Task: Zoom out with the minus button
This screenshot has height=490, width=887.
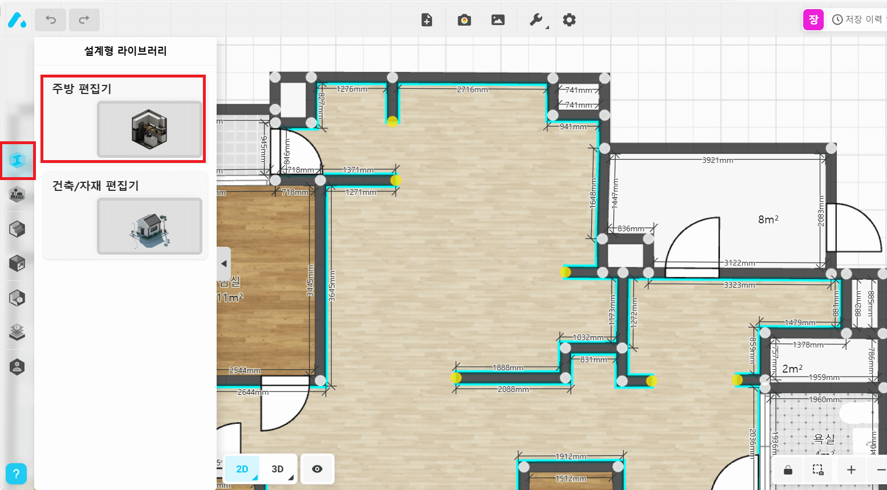Action: [x=881, y=470]
